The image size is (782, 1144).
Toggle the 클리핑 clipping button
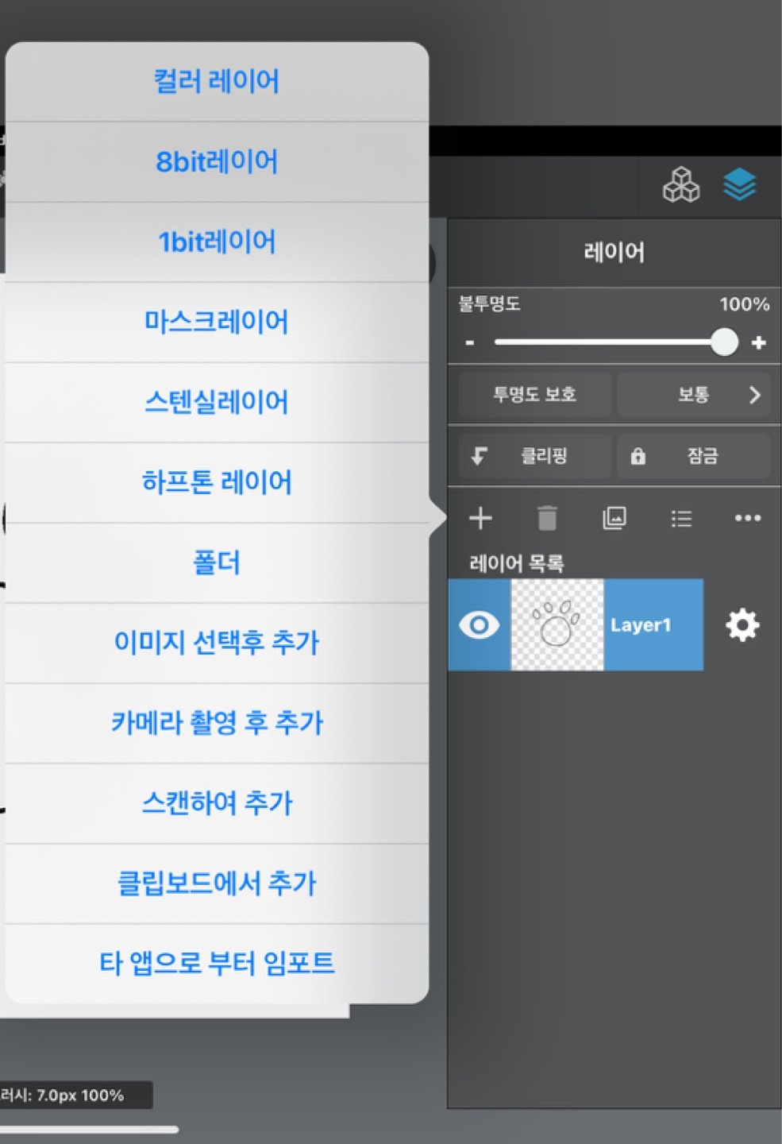pos(535,456)
